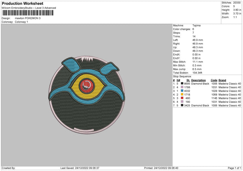
Task: Click the Width value '3.70 in'
Action: click(x=237, y=14)
